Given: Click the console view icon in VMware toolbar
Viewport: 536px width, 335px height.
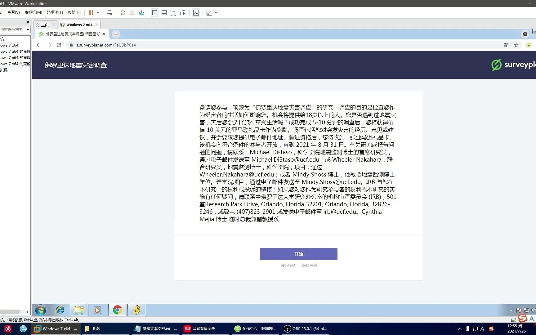Looking at the screenshot, I should coord(196,13).
